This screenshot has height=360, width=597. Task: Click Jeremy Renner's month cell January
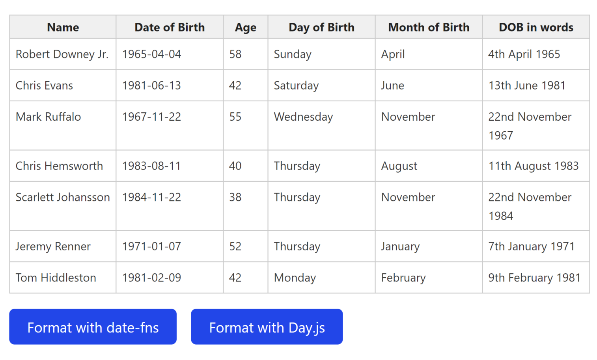coord(429,246)
